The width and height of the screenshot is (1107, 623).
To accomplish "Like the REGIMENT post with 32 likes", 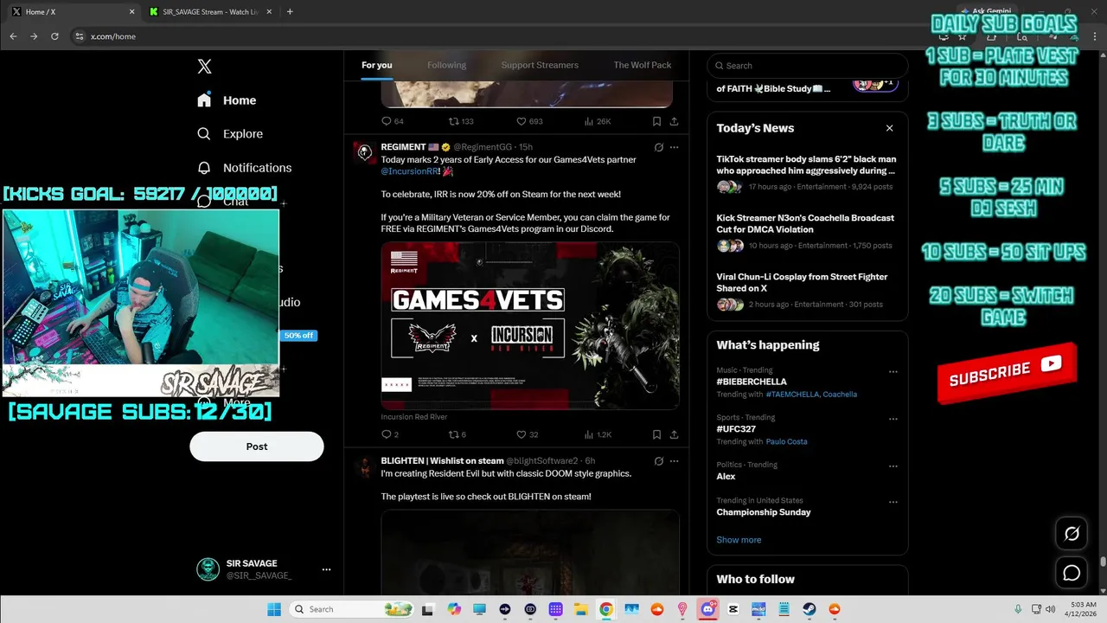I will tap(528, 434).
